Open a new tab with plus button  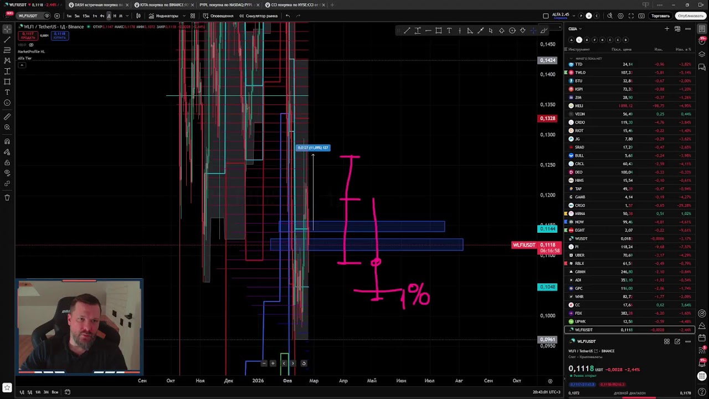tap(332, 5)
